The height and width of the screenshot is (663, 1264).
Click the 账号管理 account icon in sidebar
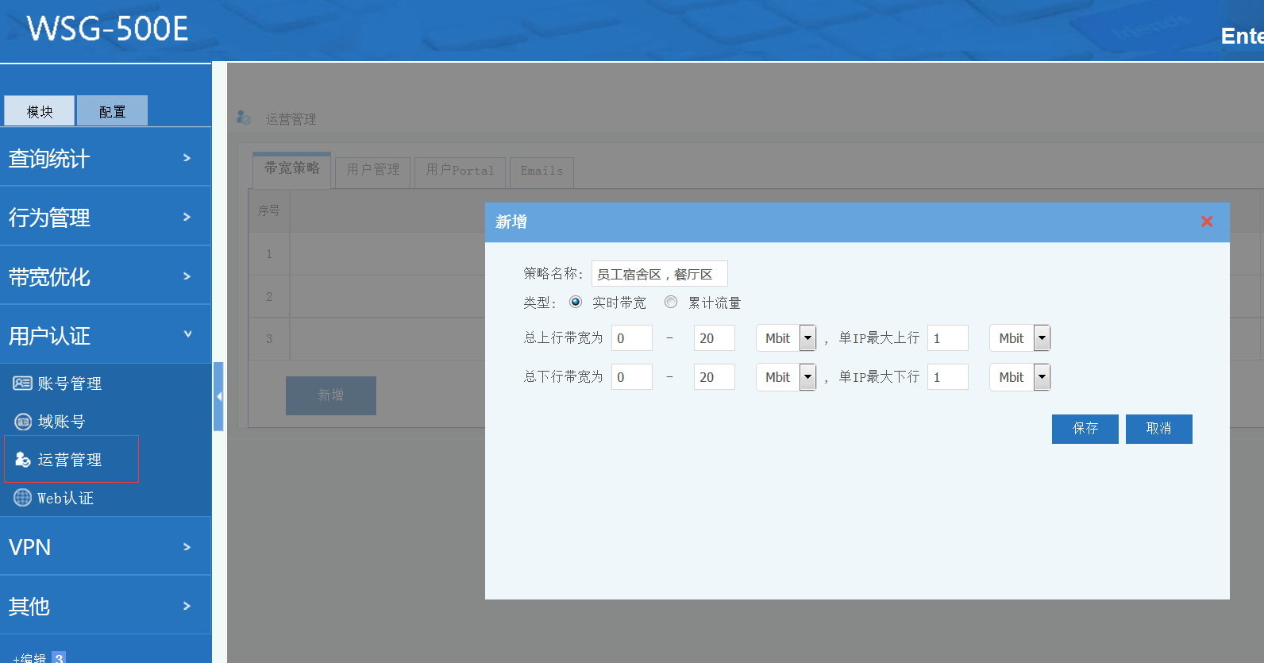pos(22,384)
